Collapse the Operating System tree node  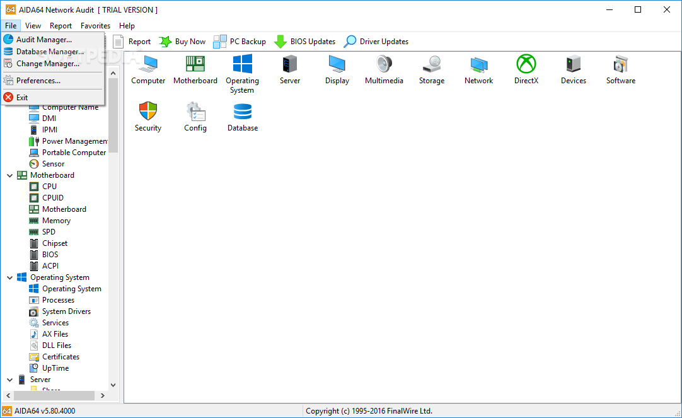pyautogui.click(x=9, y=278)
